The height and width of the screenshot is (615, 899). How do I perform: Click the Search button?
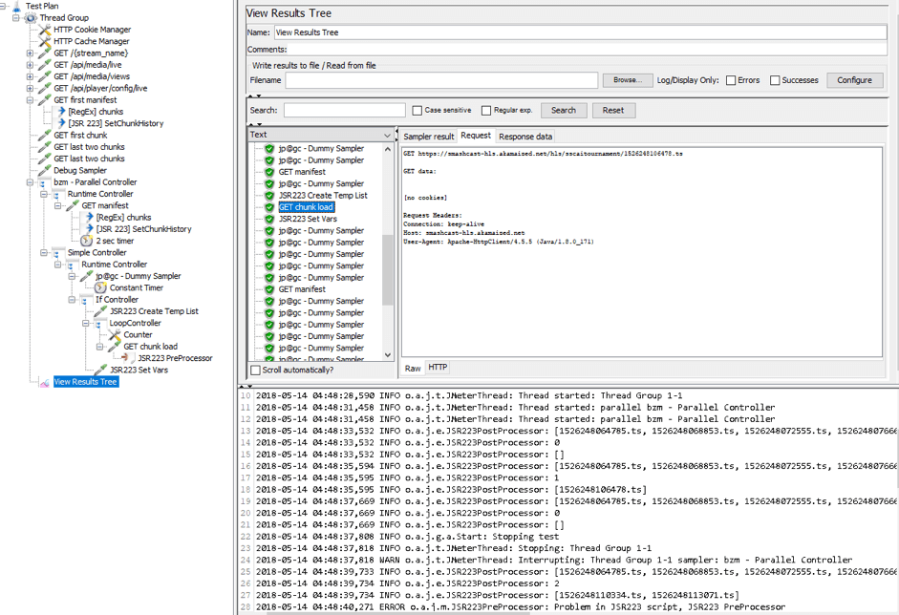(564, 110)
